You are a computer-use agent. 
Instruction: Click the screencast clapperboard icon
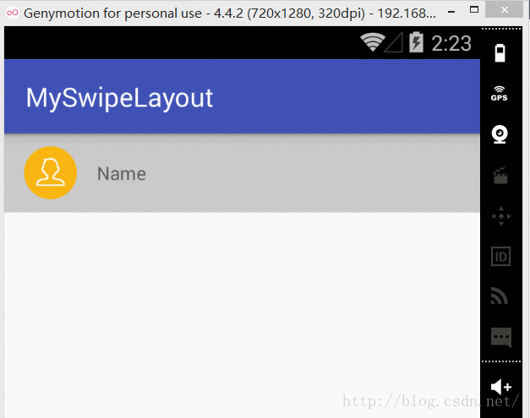click(x=500, y=175)
